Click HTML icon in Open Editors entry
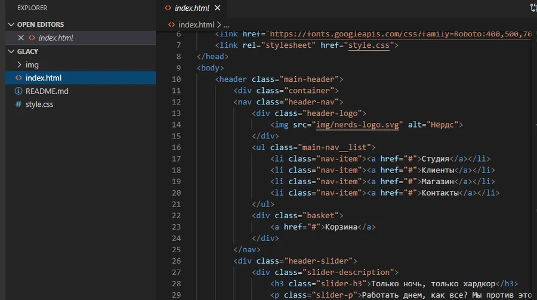 tap(32, 38)
